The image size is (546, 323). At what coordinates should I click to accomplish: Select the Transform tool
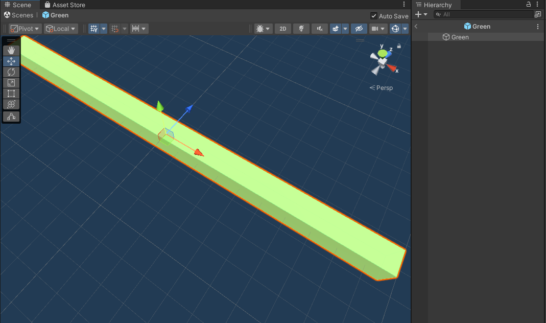click(x=11, y=104)
